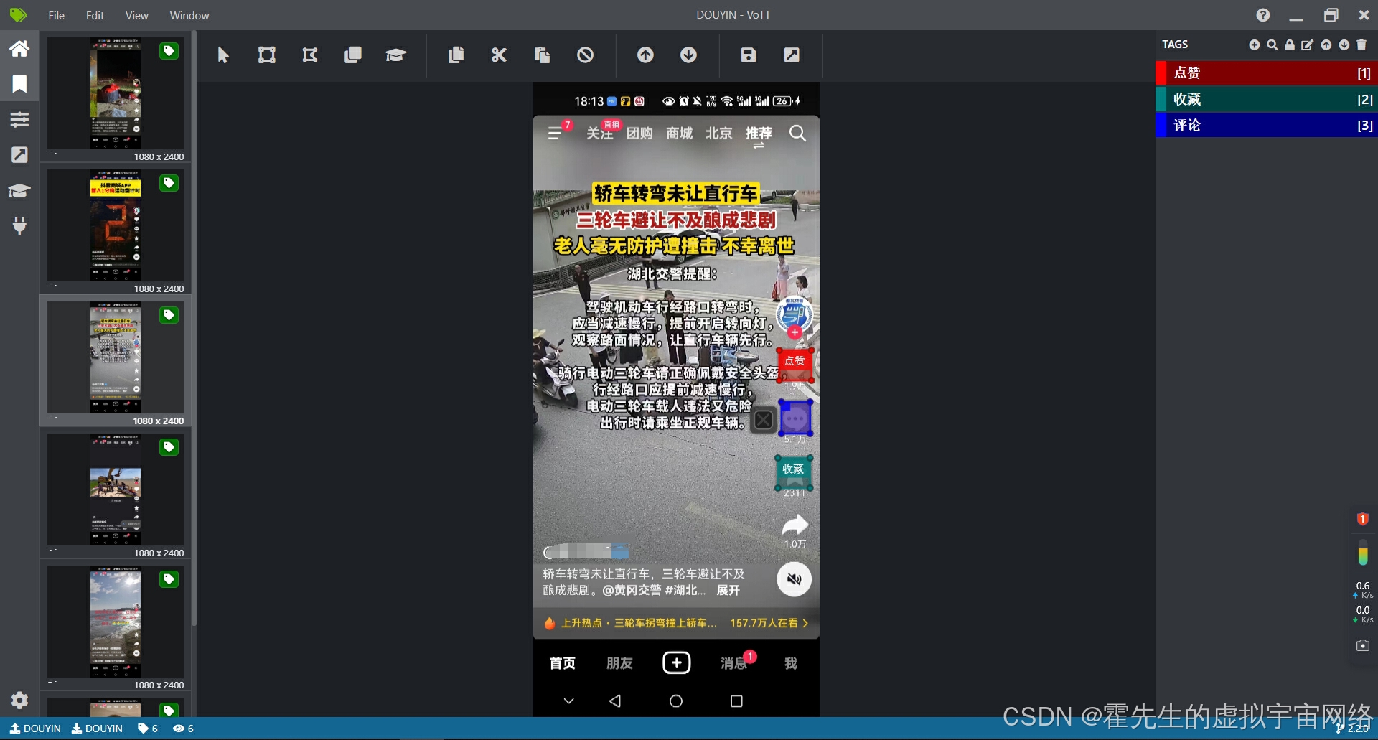Open Connections plug icon
This screenshot has width=1378, height=740.
[19, 225]
